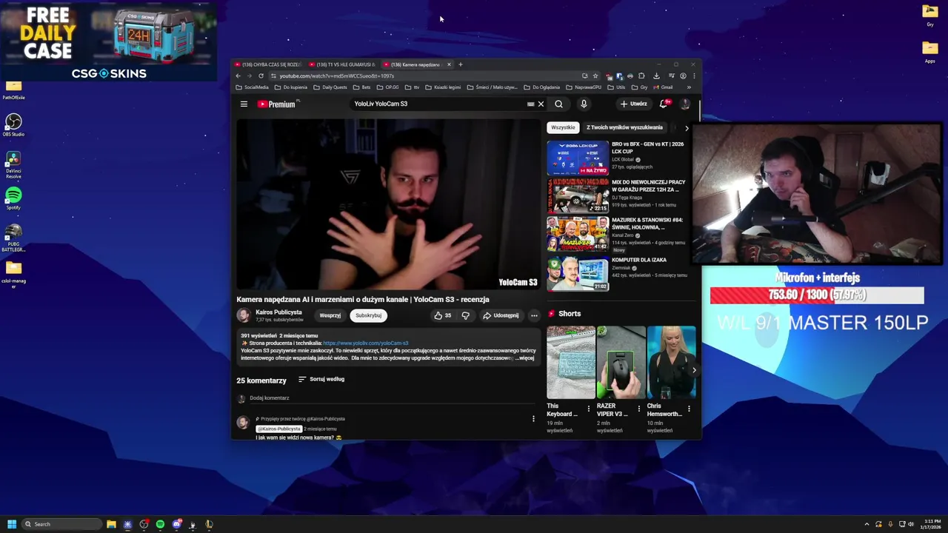Open the Sortuj według comment sorting menu
Image resolution: width=948 pixels, height=533 pixels.
[321, 379]
